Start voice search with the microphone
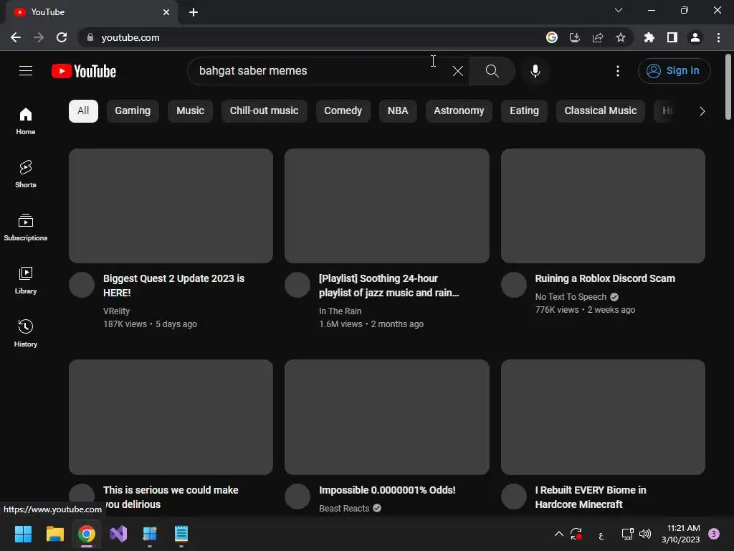This screenshot has width=734, height=551. point(535,71)
